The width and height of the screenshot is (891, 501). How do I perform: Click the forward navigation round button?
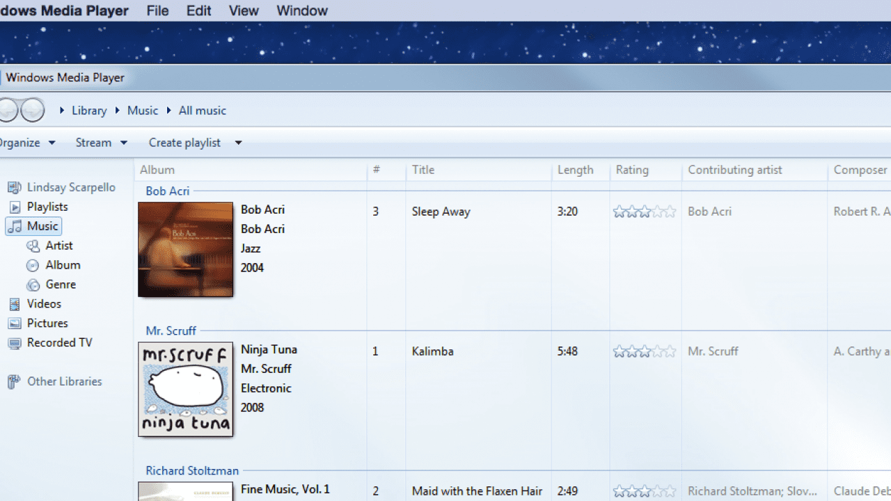[32, 110]
